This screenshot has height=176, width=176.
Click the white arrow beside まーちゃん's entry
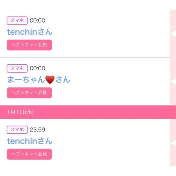[x=173, y=81]
